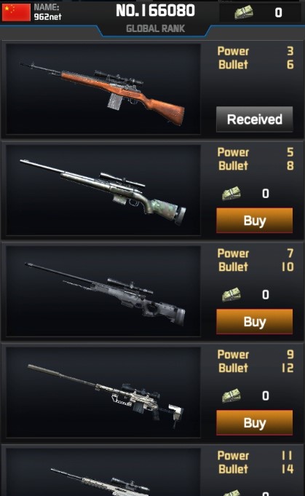305x496 pixels.
Task: Select the wooden-stock rifle image
Action: pos(103,89)
